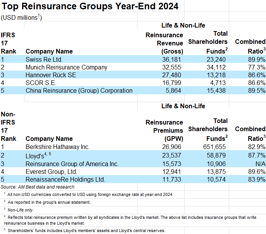This screenshot has height=234, width=266.
Task: Click 'Reinsurance Revenue (Gross)' column header
Action: click(164, 43)
